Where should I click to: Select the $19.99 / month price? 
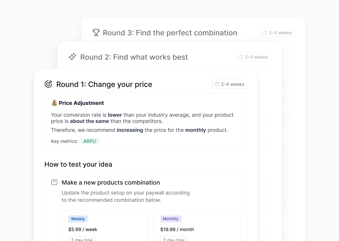(177, 229)
